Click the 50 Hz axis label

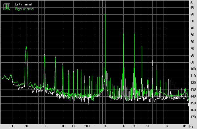26,126
